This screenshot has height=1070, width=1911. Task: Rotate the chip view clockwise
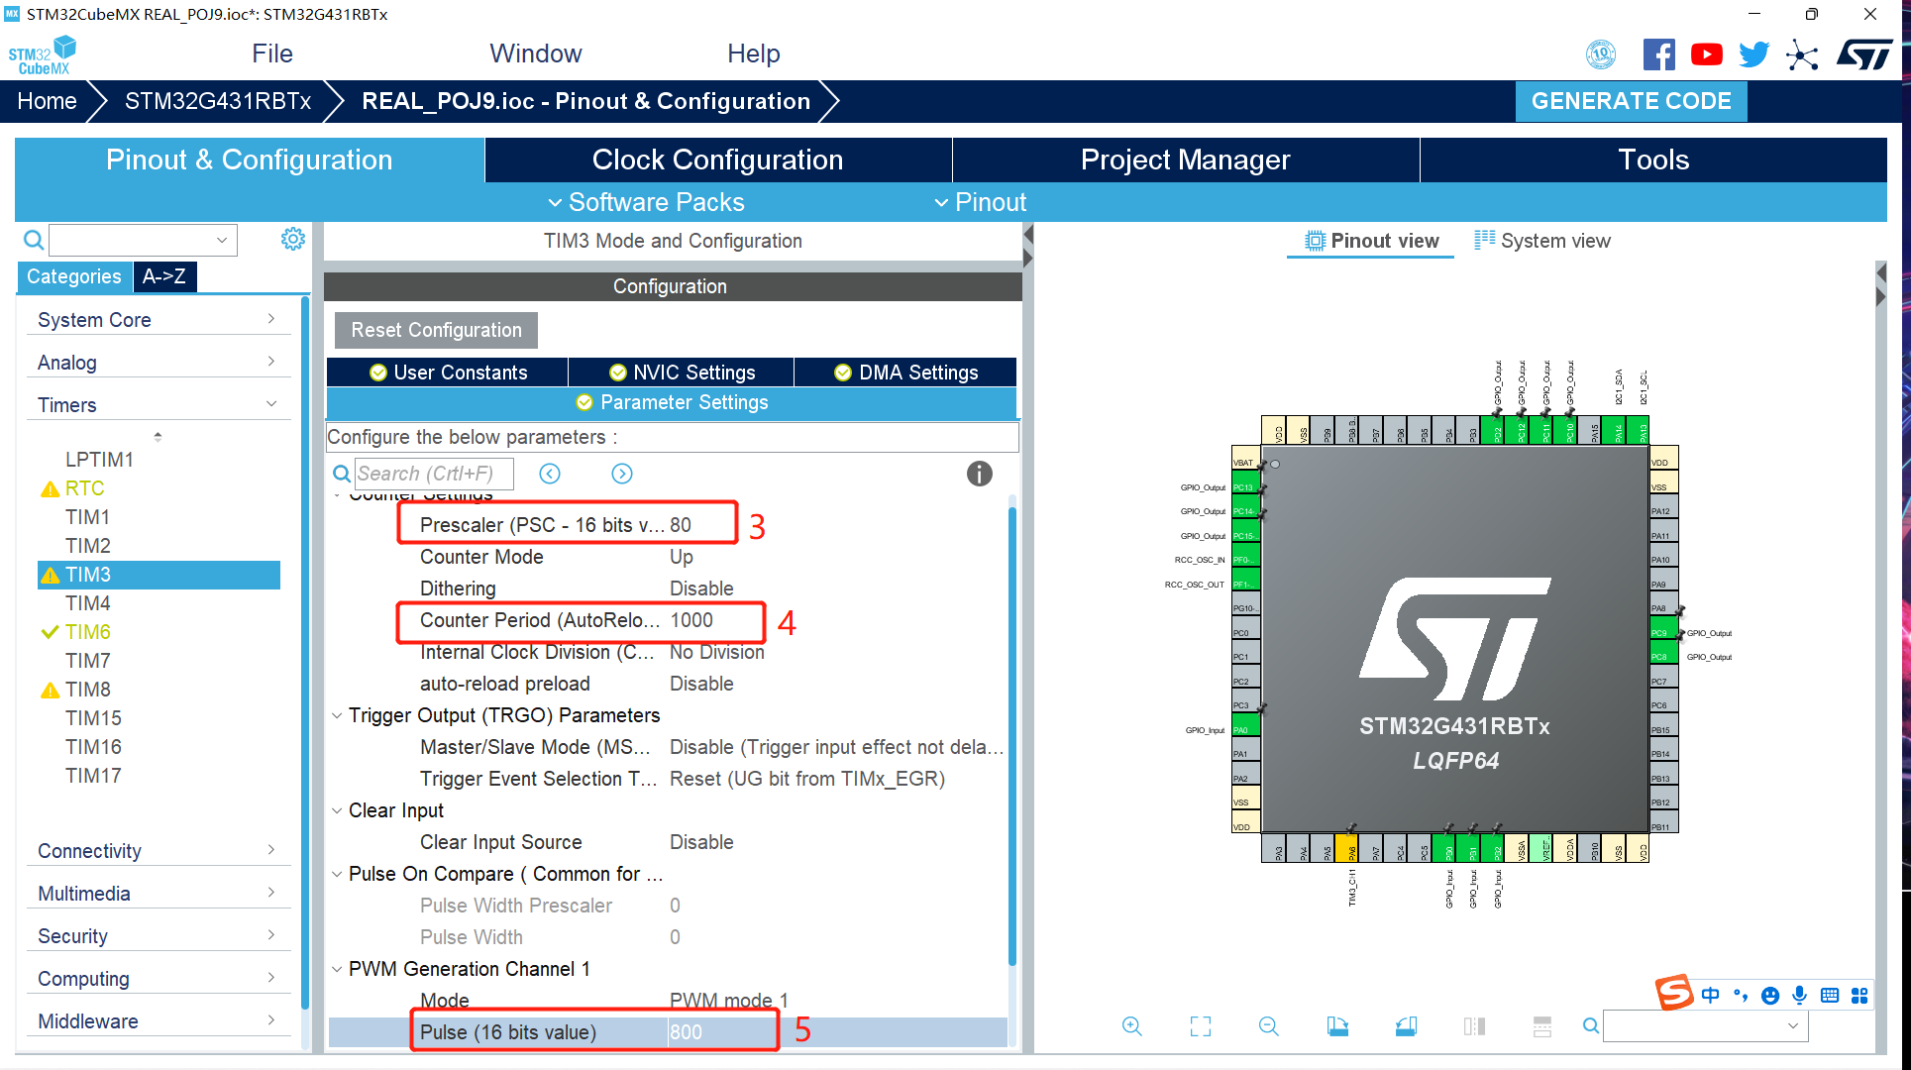pos(1337,1026)
